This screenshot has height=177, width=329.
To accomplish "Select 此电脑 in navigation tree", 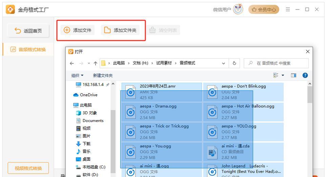I will tap(83, 105).
